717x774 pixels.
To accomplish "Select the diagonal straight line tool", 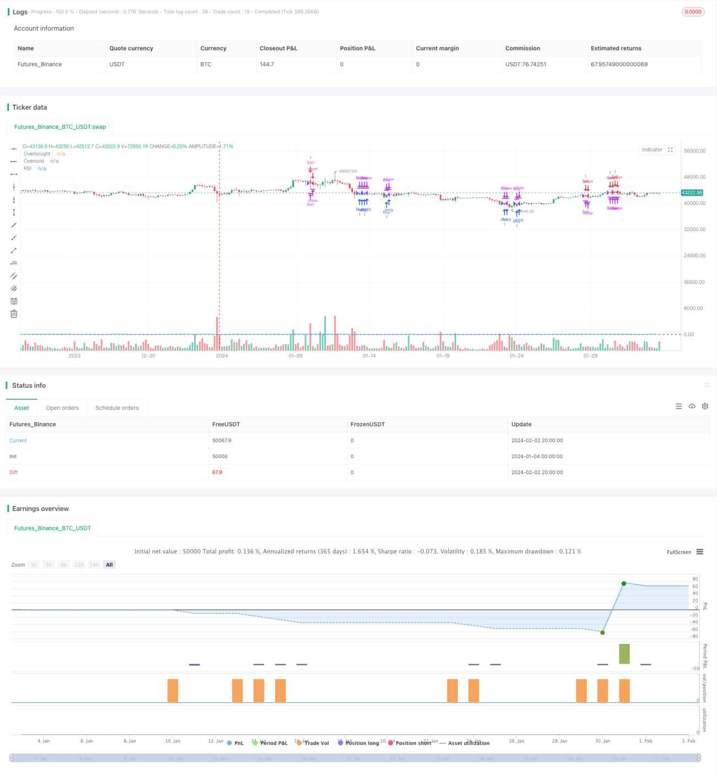I will coord(14,225).
